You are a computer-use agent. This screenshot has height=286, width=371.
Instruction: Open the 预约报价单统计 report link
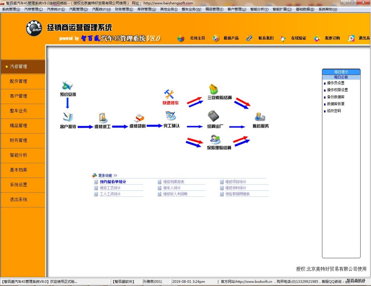click(113, 182)
